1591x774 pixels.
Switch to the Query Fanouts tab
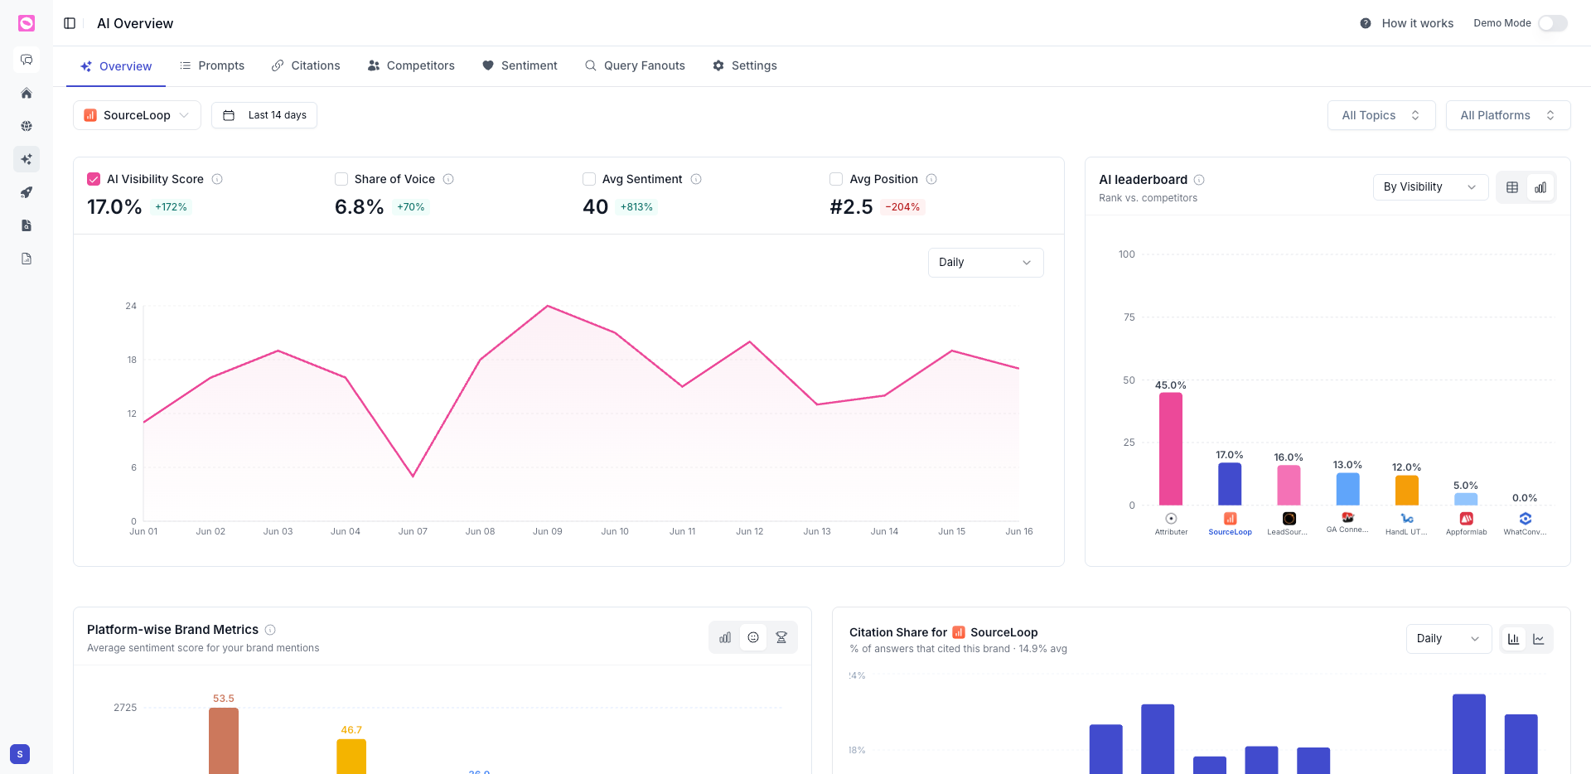[635, 65]
